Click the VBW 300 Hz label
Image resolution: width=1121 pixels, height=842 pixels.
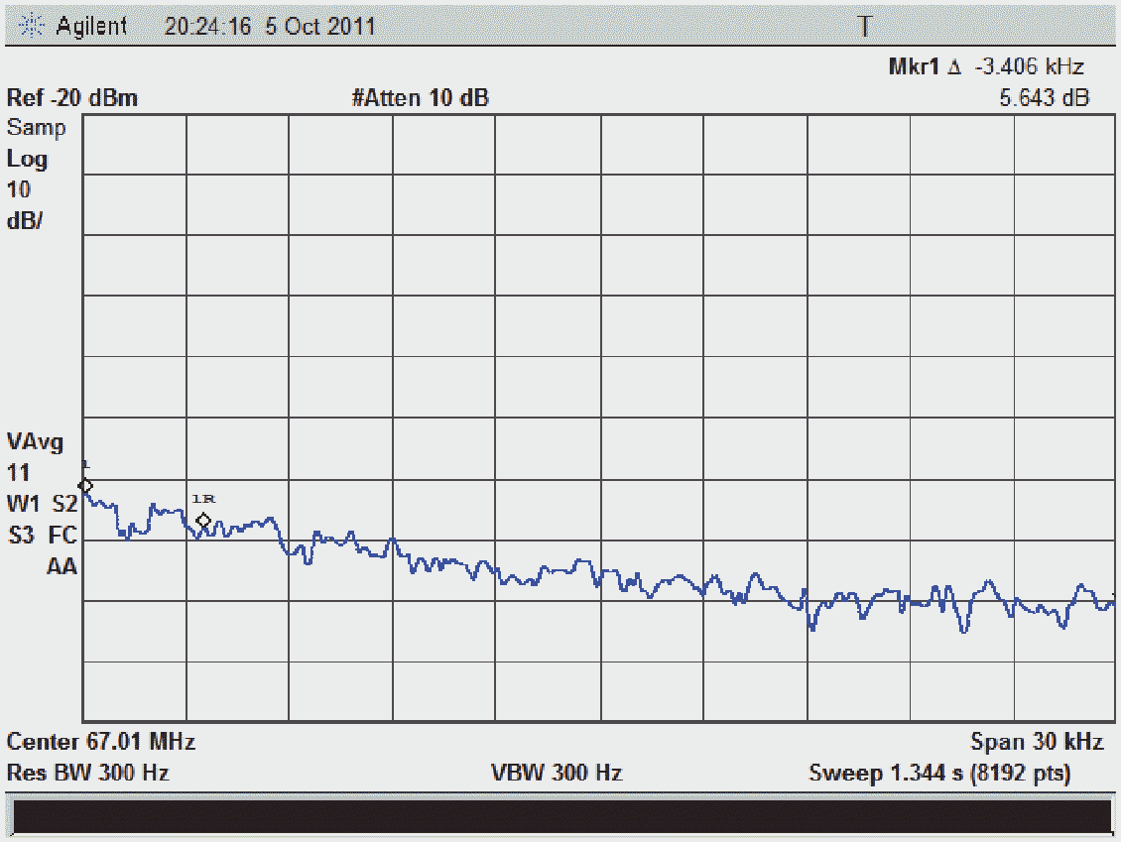[557, 773]
